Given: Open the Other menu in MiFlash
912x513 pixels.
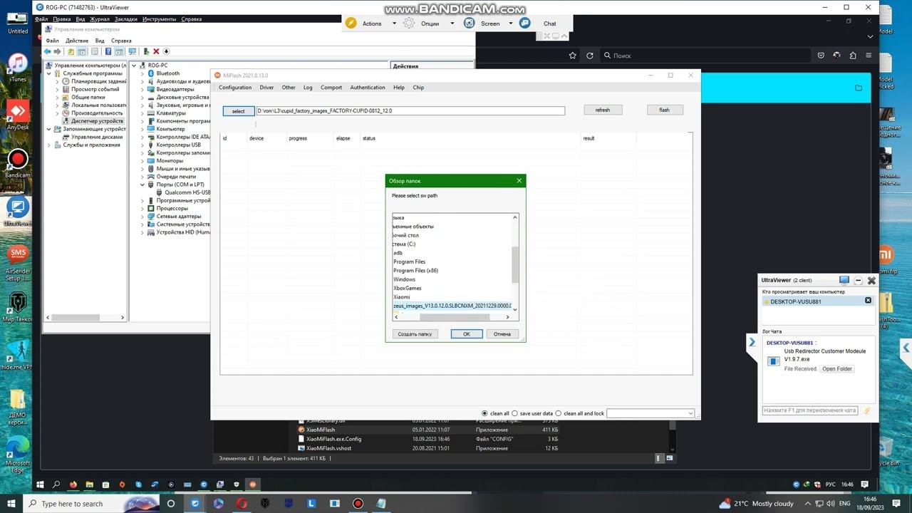Looking at the screenshot, I should (x=289, y=88).
